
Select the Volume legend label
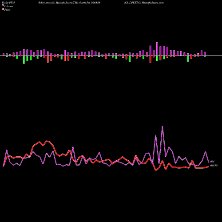[x=8, y=6]
